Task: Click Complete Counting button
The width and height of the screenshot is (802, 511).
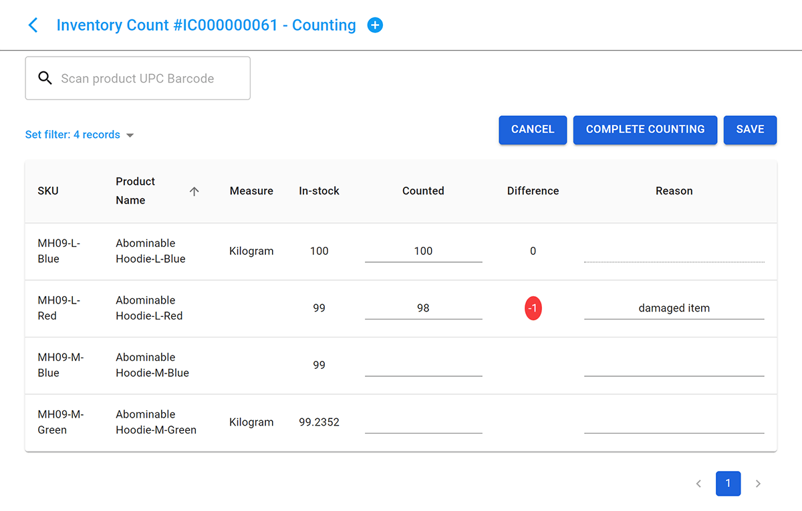Action: (645, 129)
